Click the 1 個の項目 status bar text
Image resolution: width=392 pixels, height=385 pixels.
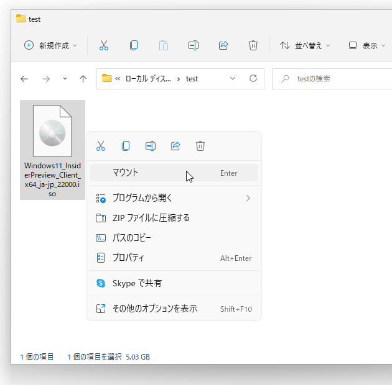[37, 357]
